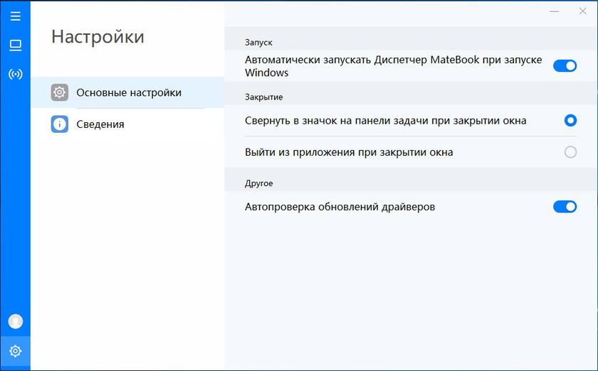598x371 pixels.
Task: Close the settings window
Action: point(583,11)
